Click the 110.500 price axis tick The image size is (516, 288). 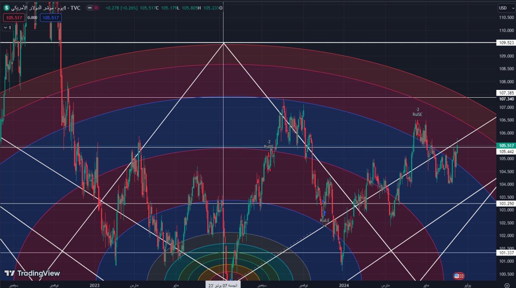pyautogui.click(x=507, y=17)
